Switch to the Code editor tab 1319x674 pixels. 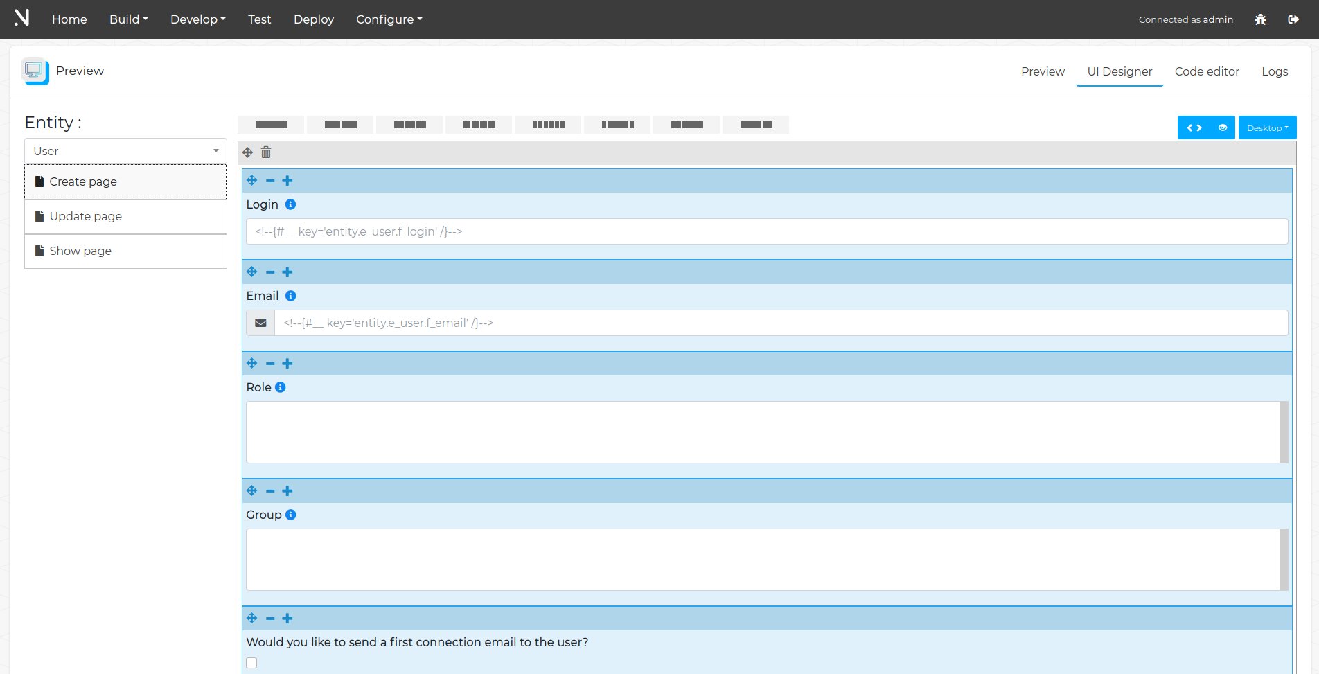(x=1207, y=71)
